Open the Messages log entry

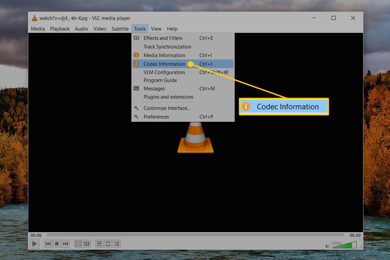tap(183, 89)
